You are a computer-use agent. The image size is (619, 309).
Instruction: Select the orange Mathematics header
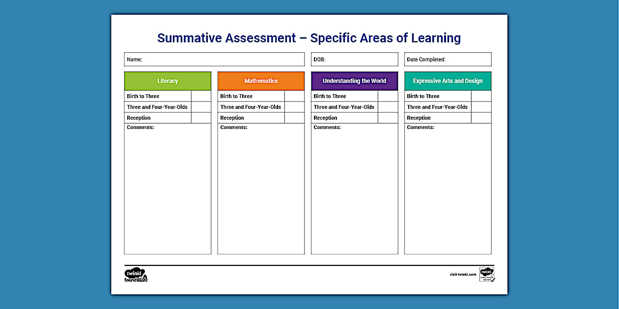[261, 81]
